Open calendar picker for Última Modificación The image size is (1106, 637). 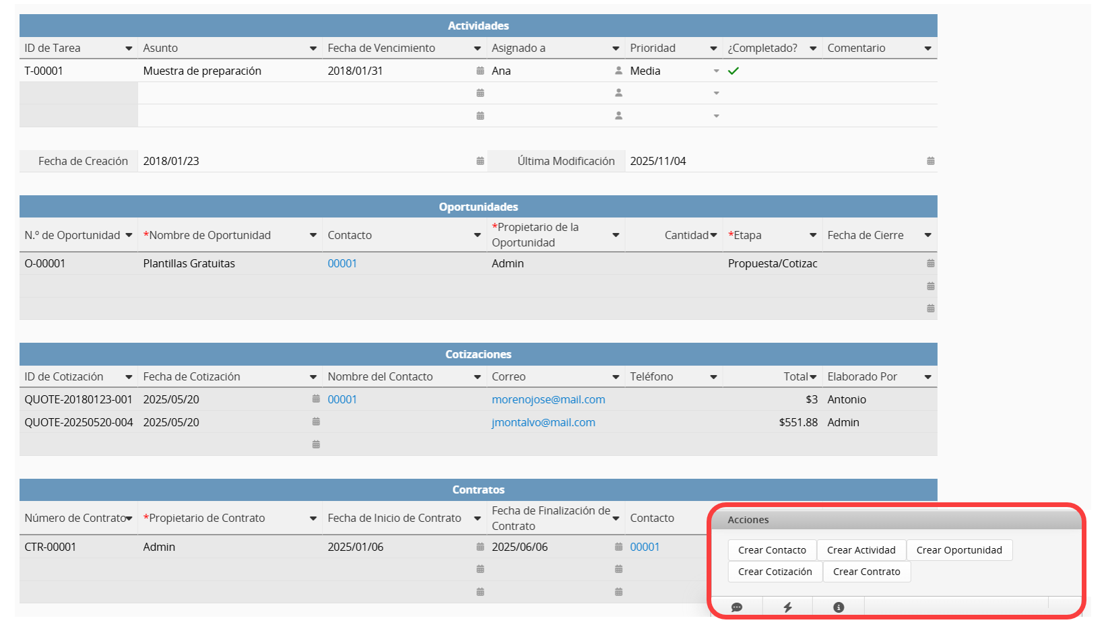(x=930, y=161)
